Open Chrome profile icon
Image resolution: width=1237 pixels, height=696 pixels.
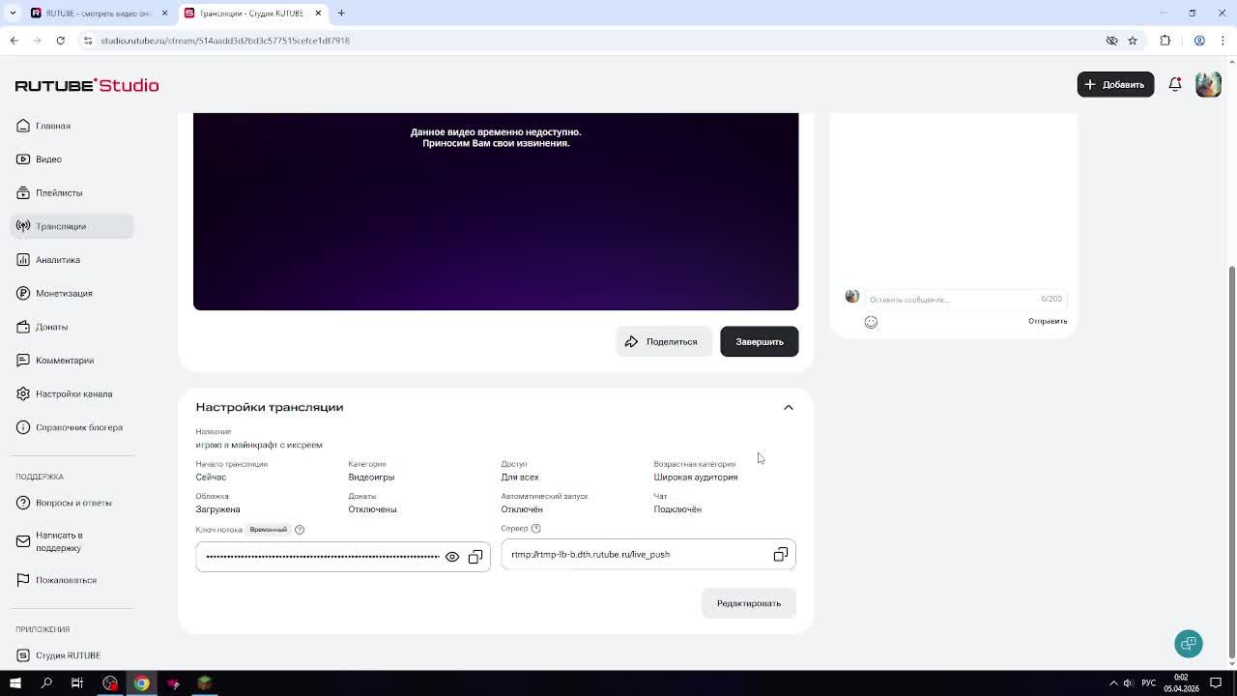[1199, 41]
